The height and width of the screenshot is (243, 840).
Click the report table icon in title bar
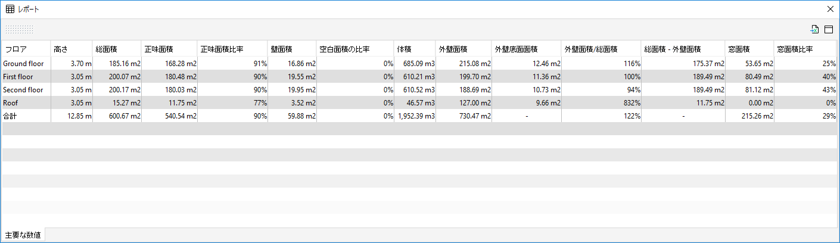click(x=10, y=9)
